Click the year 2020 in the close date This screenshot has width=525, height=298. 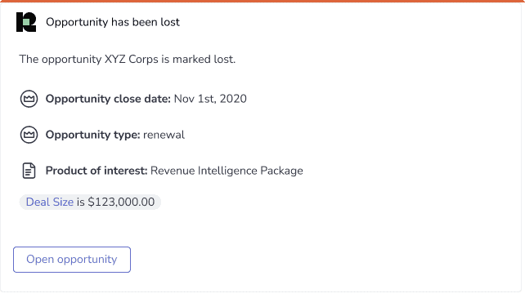[233, 99]
